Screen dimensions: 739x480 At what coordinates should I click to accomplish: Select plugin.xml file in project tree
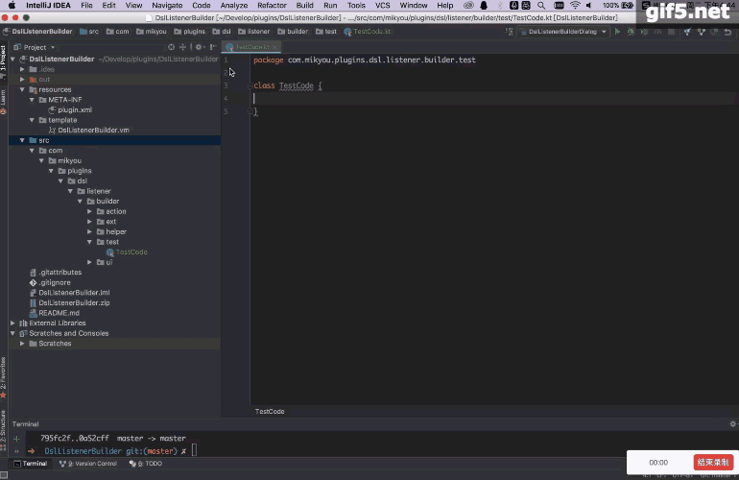75,109
